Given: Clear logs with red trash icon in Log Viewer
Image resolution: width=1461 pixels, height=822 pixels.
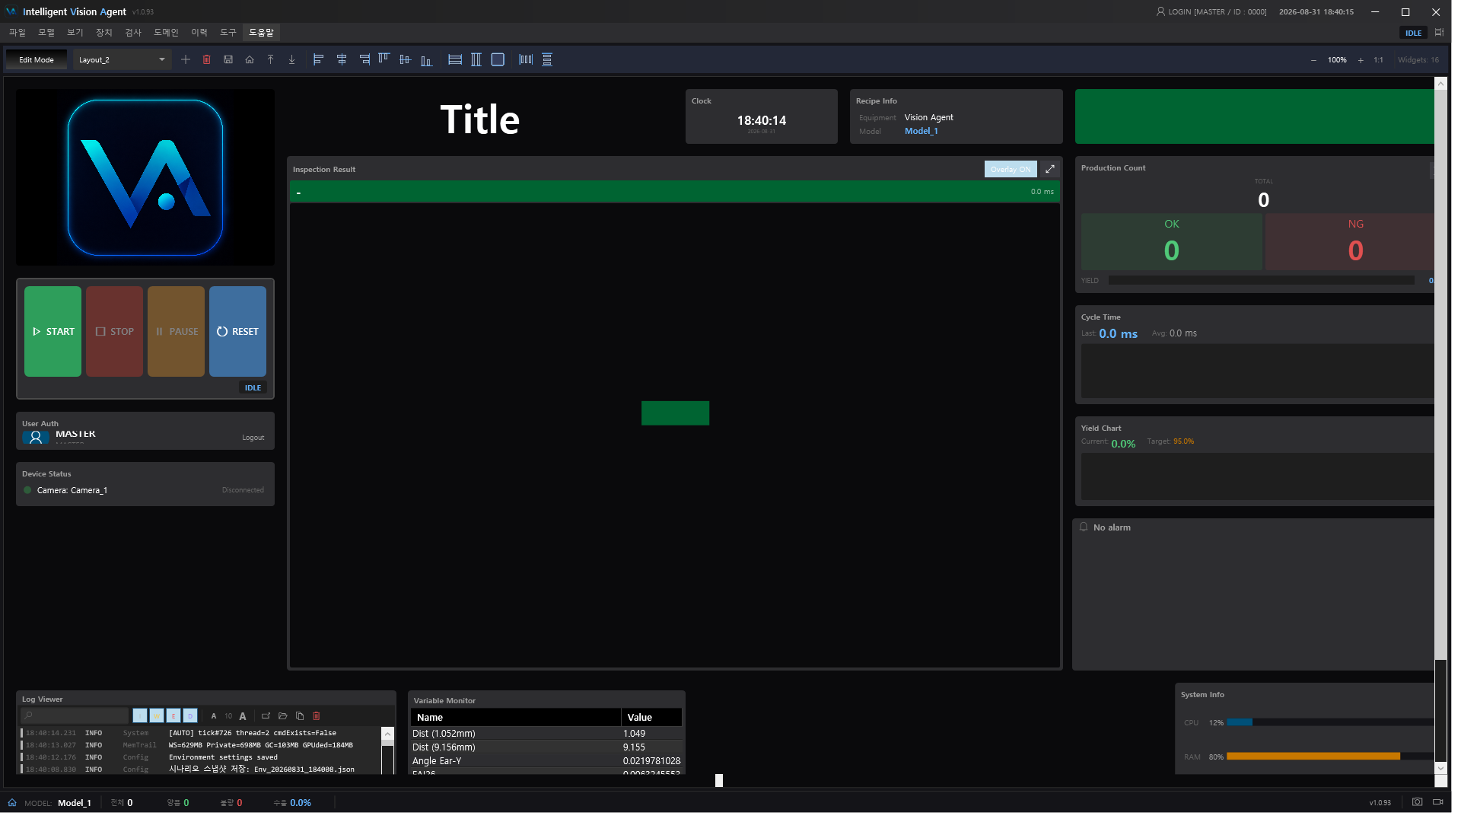Looking at the screenshot, I should [317, 717].
